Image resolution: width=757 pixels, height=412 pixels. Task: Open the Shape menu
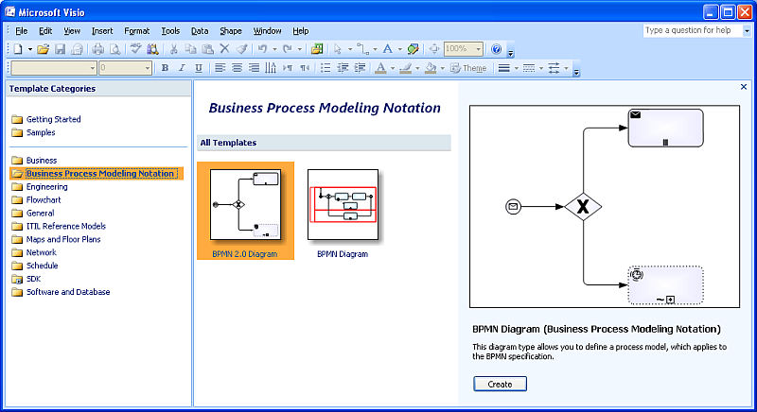pos(231,31)
